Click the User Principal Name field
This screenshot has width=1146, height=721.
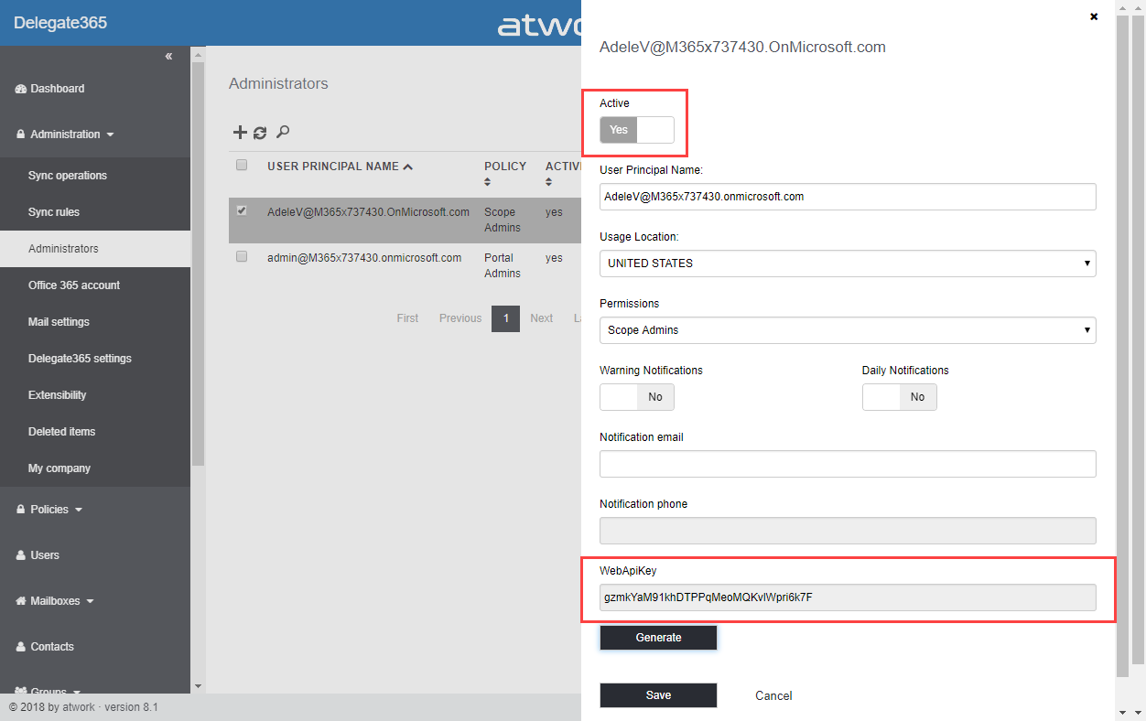point(848,197)
